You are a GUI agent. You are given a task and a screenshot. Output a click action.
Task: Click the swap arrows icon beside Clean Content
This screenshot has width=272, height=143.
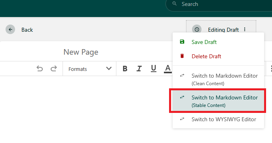(182, 76)
